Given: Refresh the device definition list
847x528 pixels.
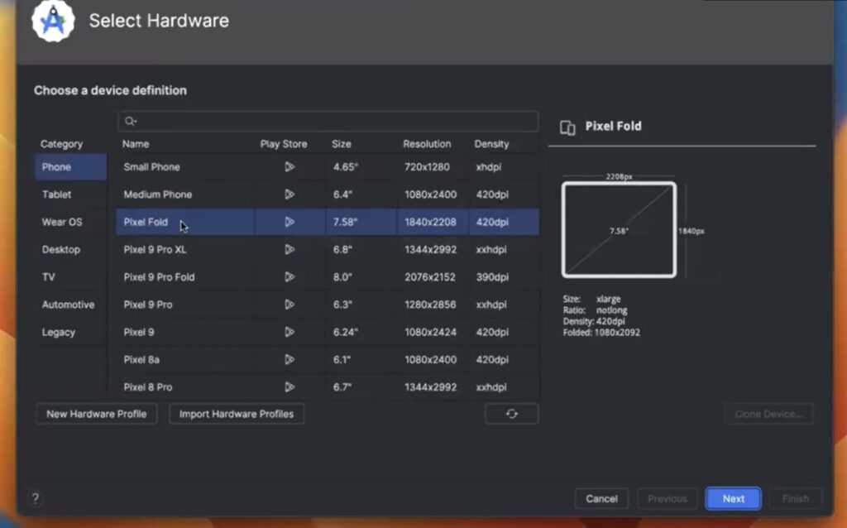Looking at the screenshot, I should [x=511, y=413].
